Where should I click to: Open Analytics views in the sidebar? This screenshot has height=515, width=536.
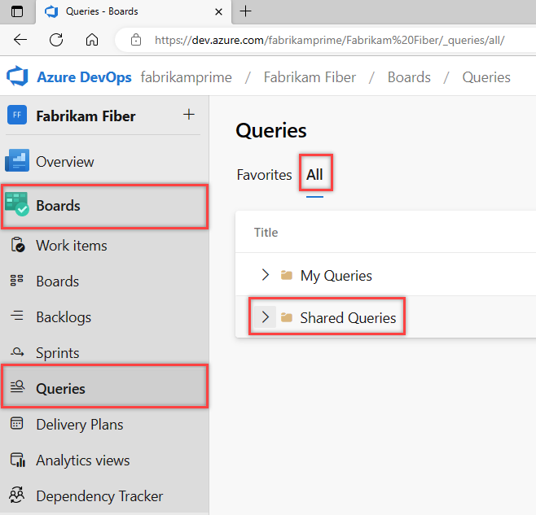coord(83,460)
